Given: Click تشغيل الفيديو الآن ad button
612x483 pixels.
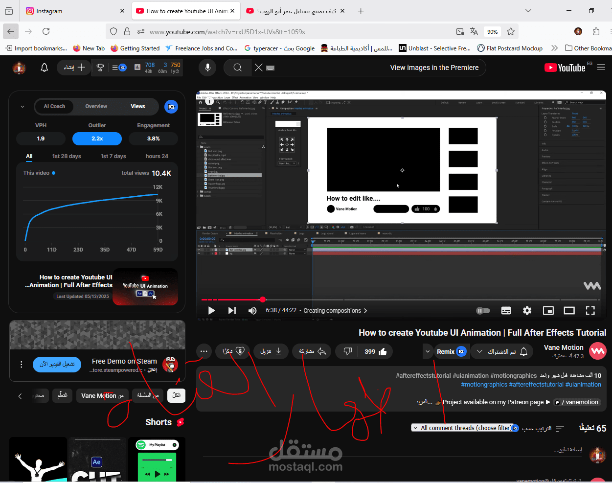Looking at the screenshot, I should click(x=57, y=364).
